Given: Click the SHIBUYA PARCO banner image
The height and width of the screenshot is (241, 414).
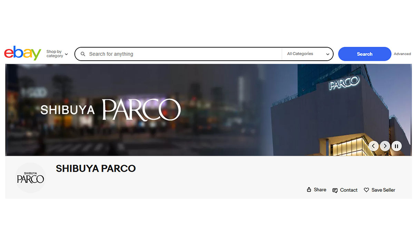Looking at the screenshot, I should tap(209, 110).
